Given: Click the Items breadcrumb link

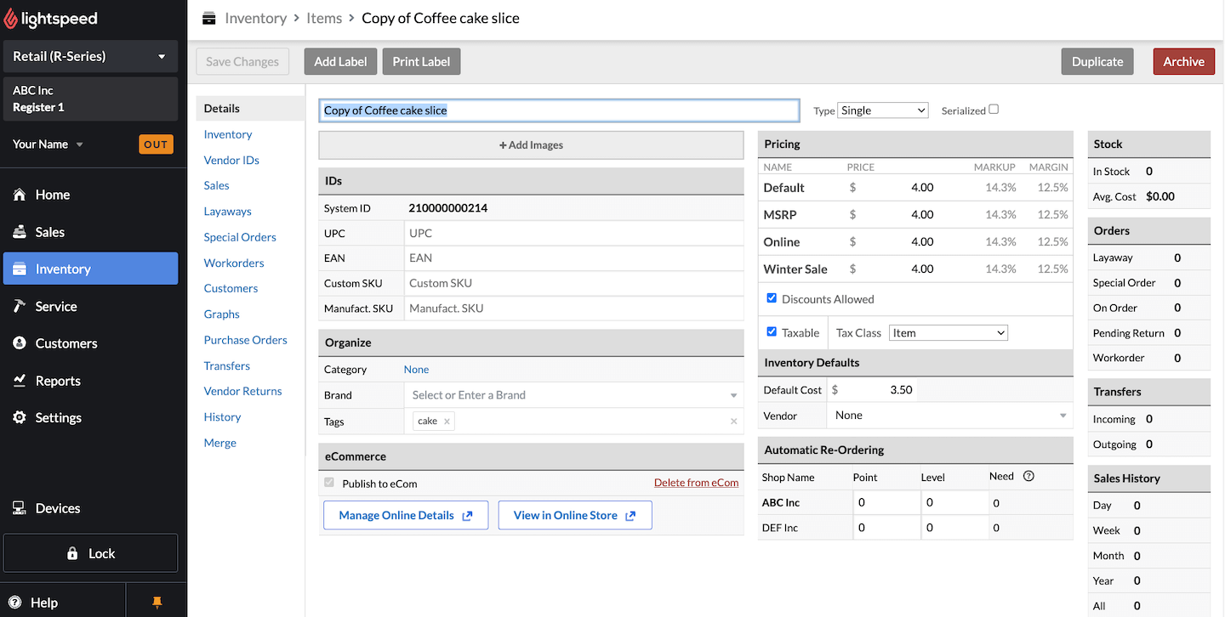Looking at the screenshot, I should point(324,18).
